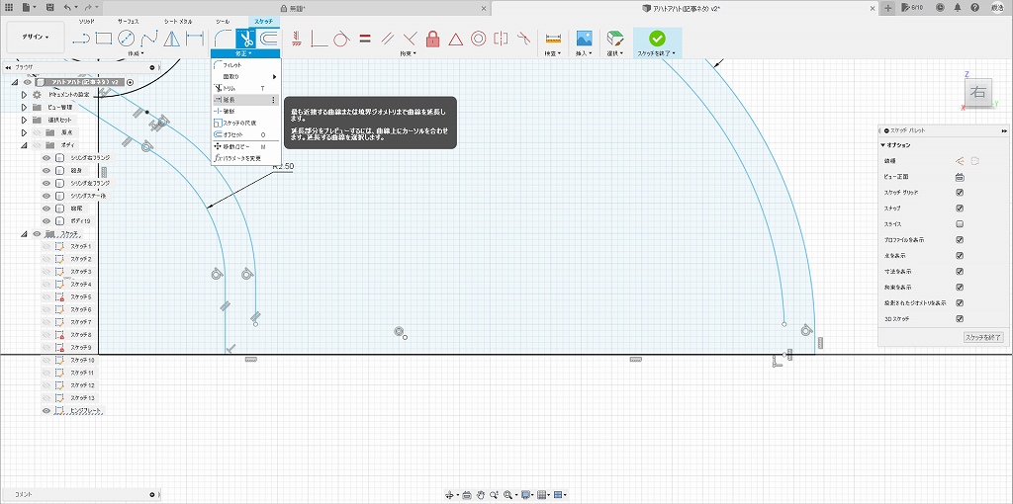Viewport: 1013px width, 504px height.
Task: Select the center diameter circle tool
Action: pos(127,40)
